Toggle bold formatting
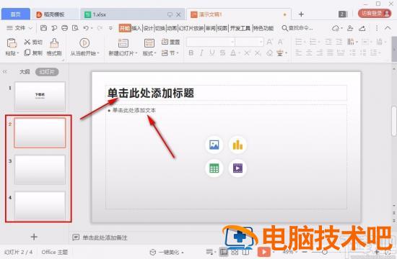397x259 pixels. (191, 53)
